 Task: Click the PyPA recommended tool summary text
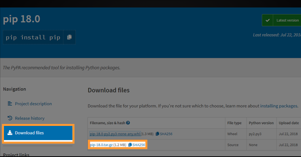point(61,68)
